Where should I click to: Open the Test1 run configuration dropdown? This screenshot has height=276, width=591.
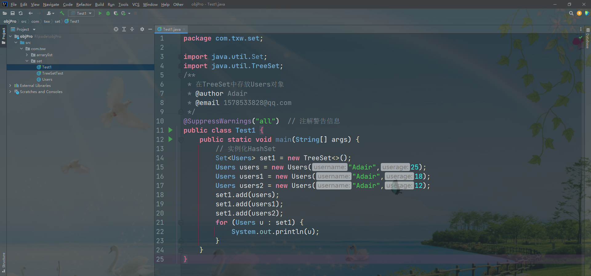coord(81,13)
